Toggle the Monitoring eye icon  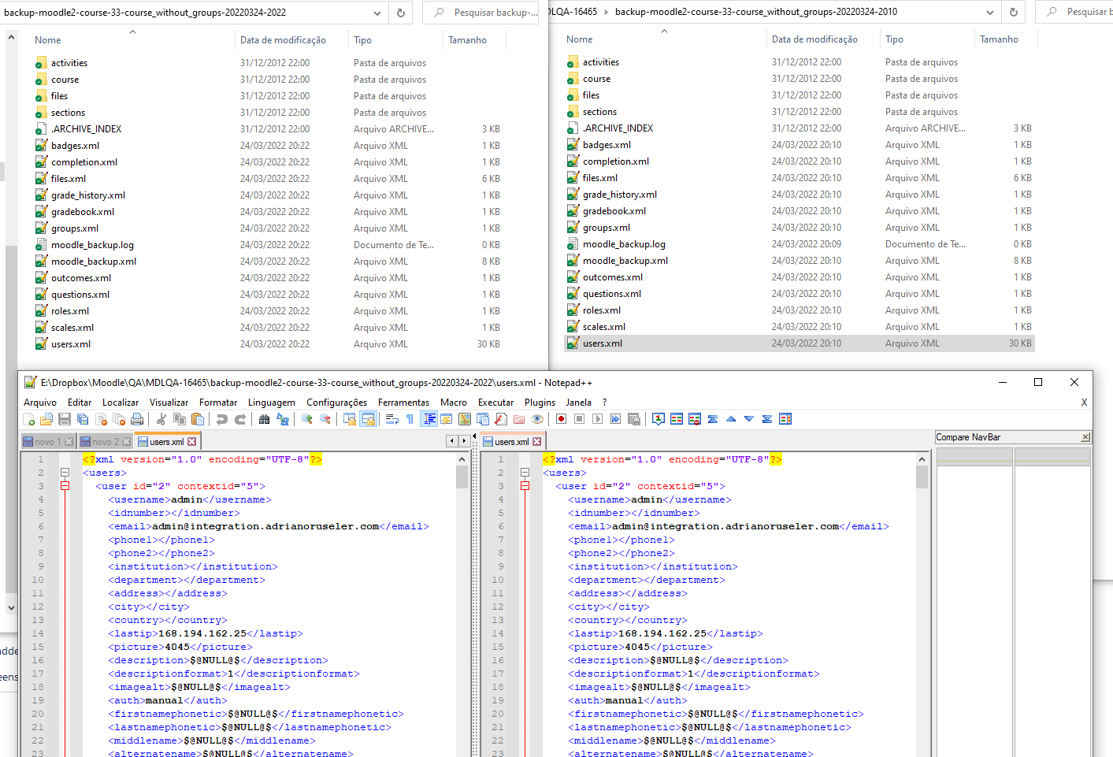click(537, 419)
